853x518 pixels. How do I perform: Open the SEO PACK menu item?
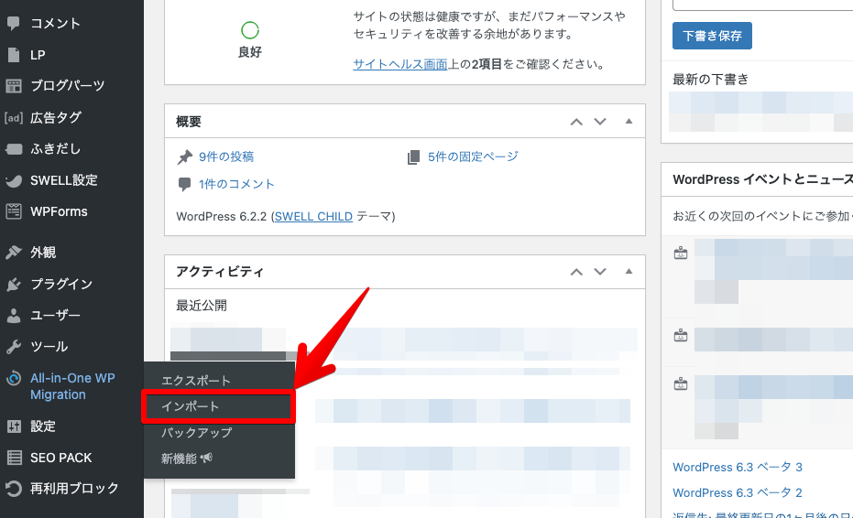point(60,458)
